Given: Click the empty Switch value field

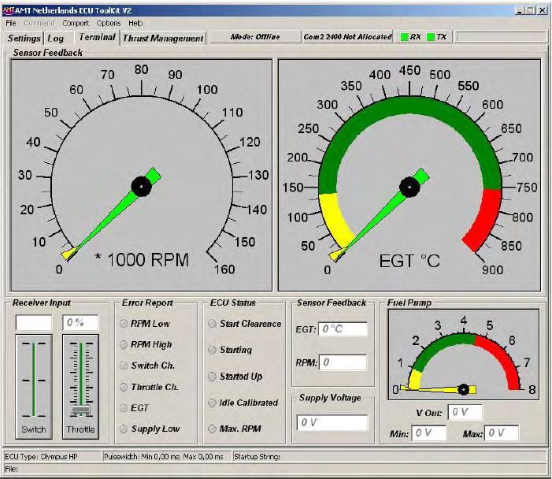Looking at the screenshot, I should tap(34, 323).
